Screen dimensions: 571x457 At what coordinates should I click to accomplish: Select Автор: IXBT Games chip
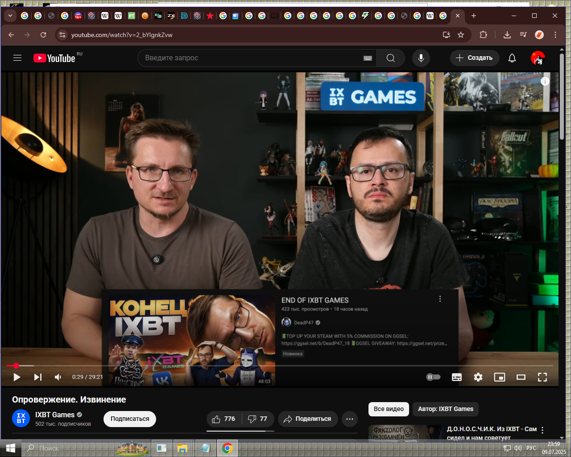(x=446, y=409)
